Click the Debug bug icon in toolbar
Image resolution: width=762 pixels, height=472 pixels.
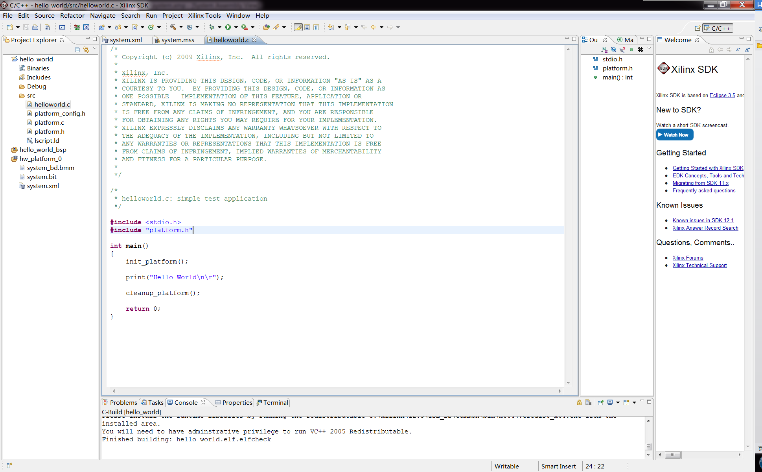212,27
